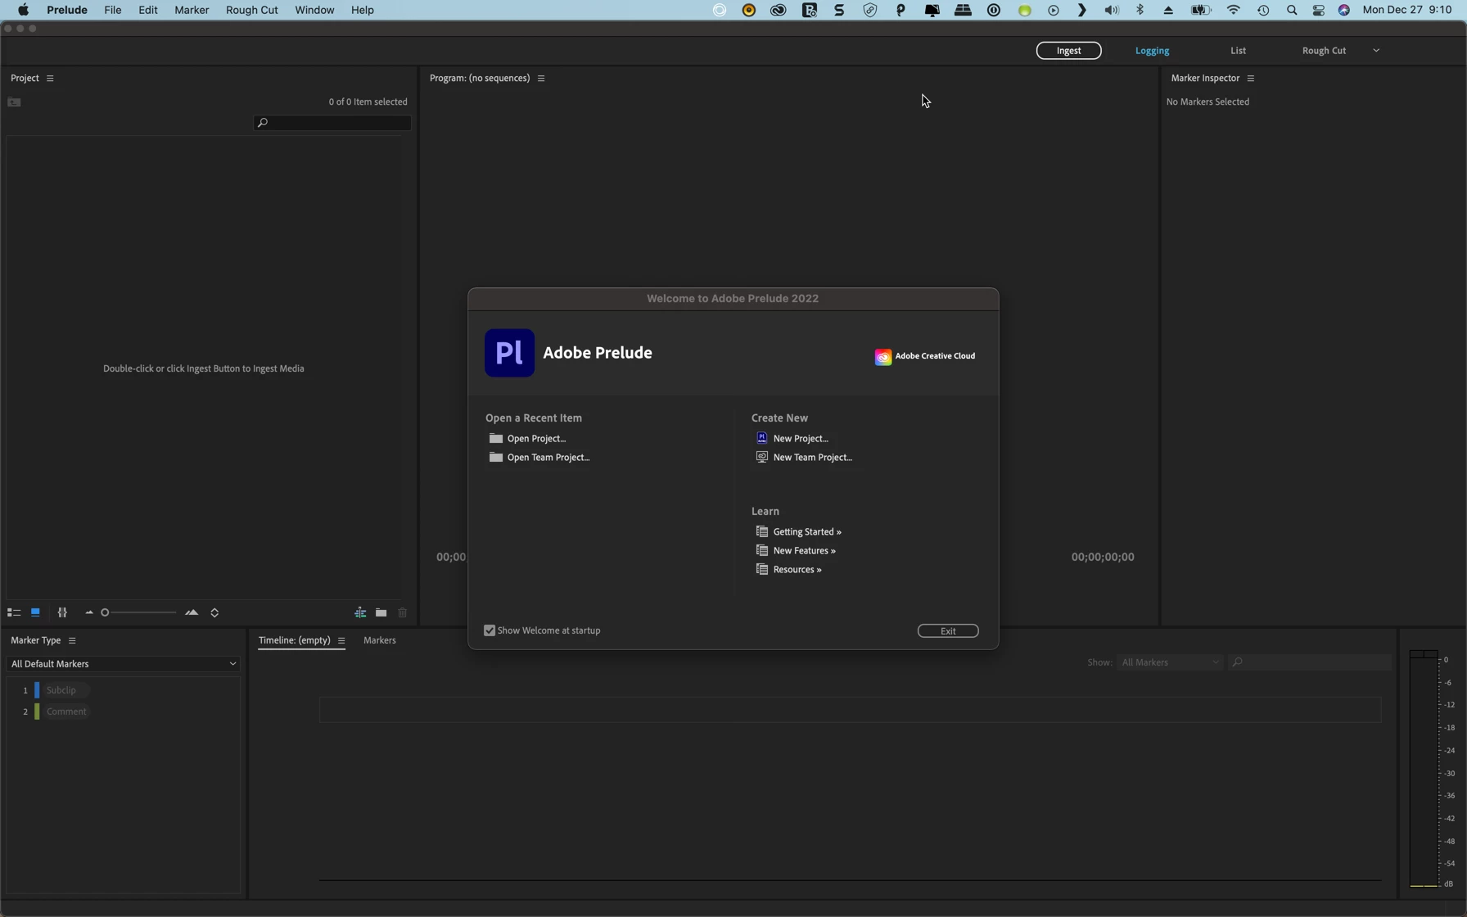Click the markers search field in timeline
The image size is (1467, 917).
1310,662
